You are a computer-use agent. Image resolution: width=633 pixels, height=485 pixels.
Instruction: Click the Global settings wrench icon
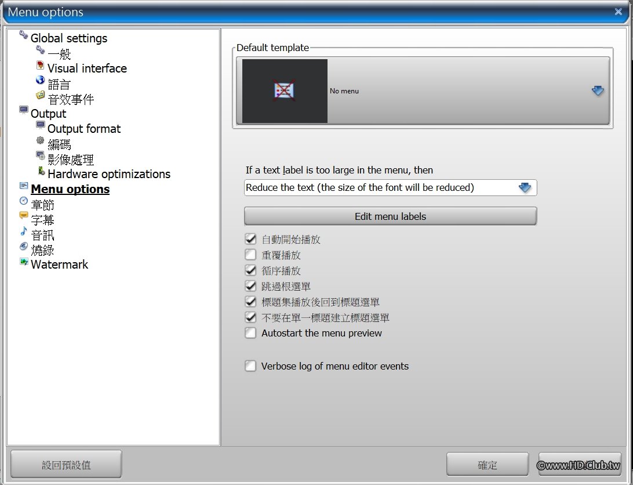[24, 35]
